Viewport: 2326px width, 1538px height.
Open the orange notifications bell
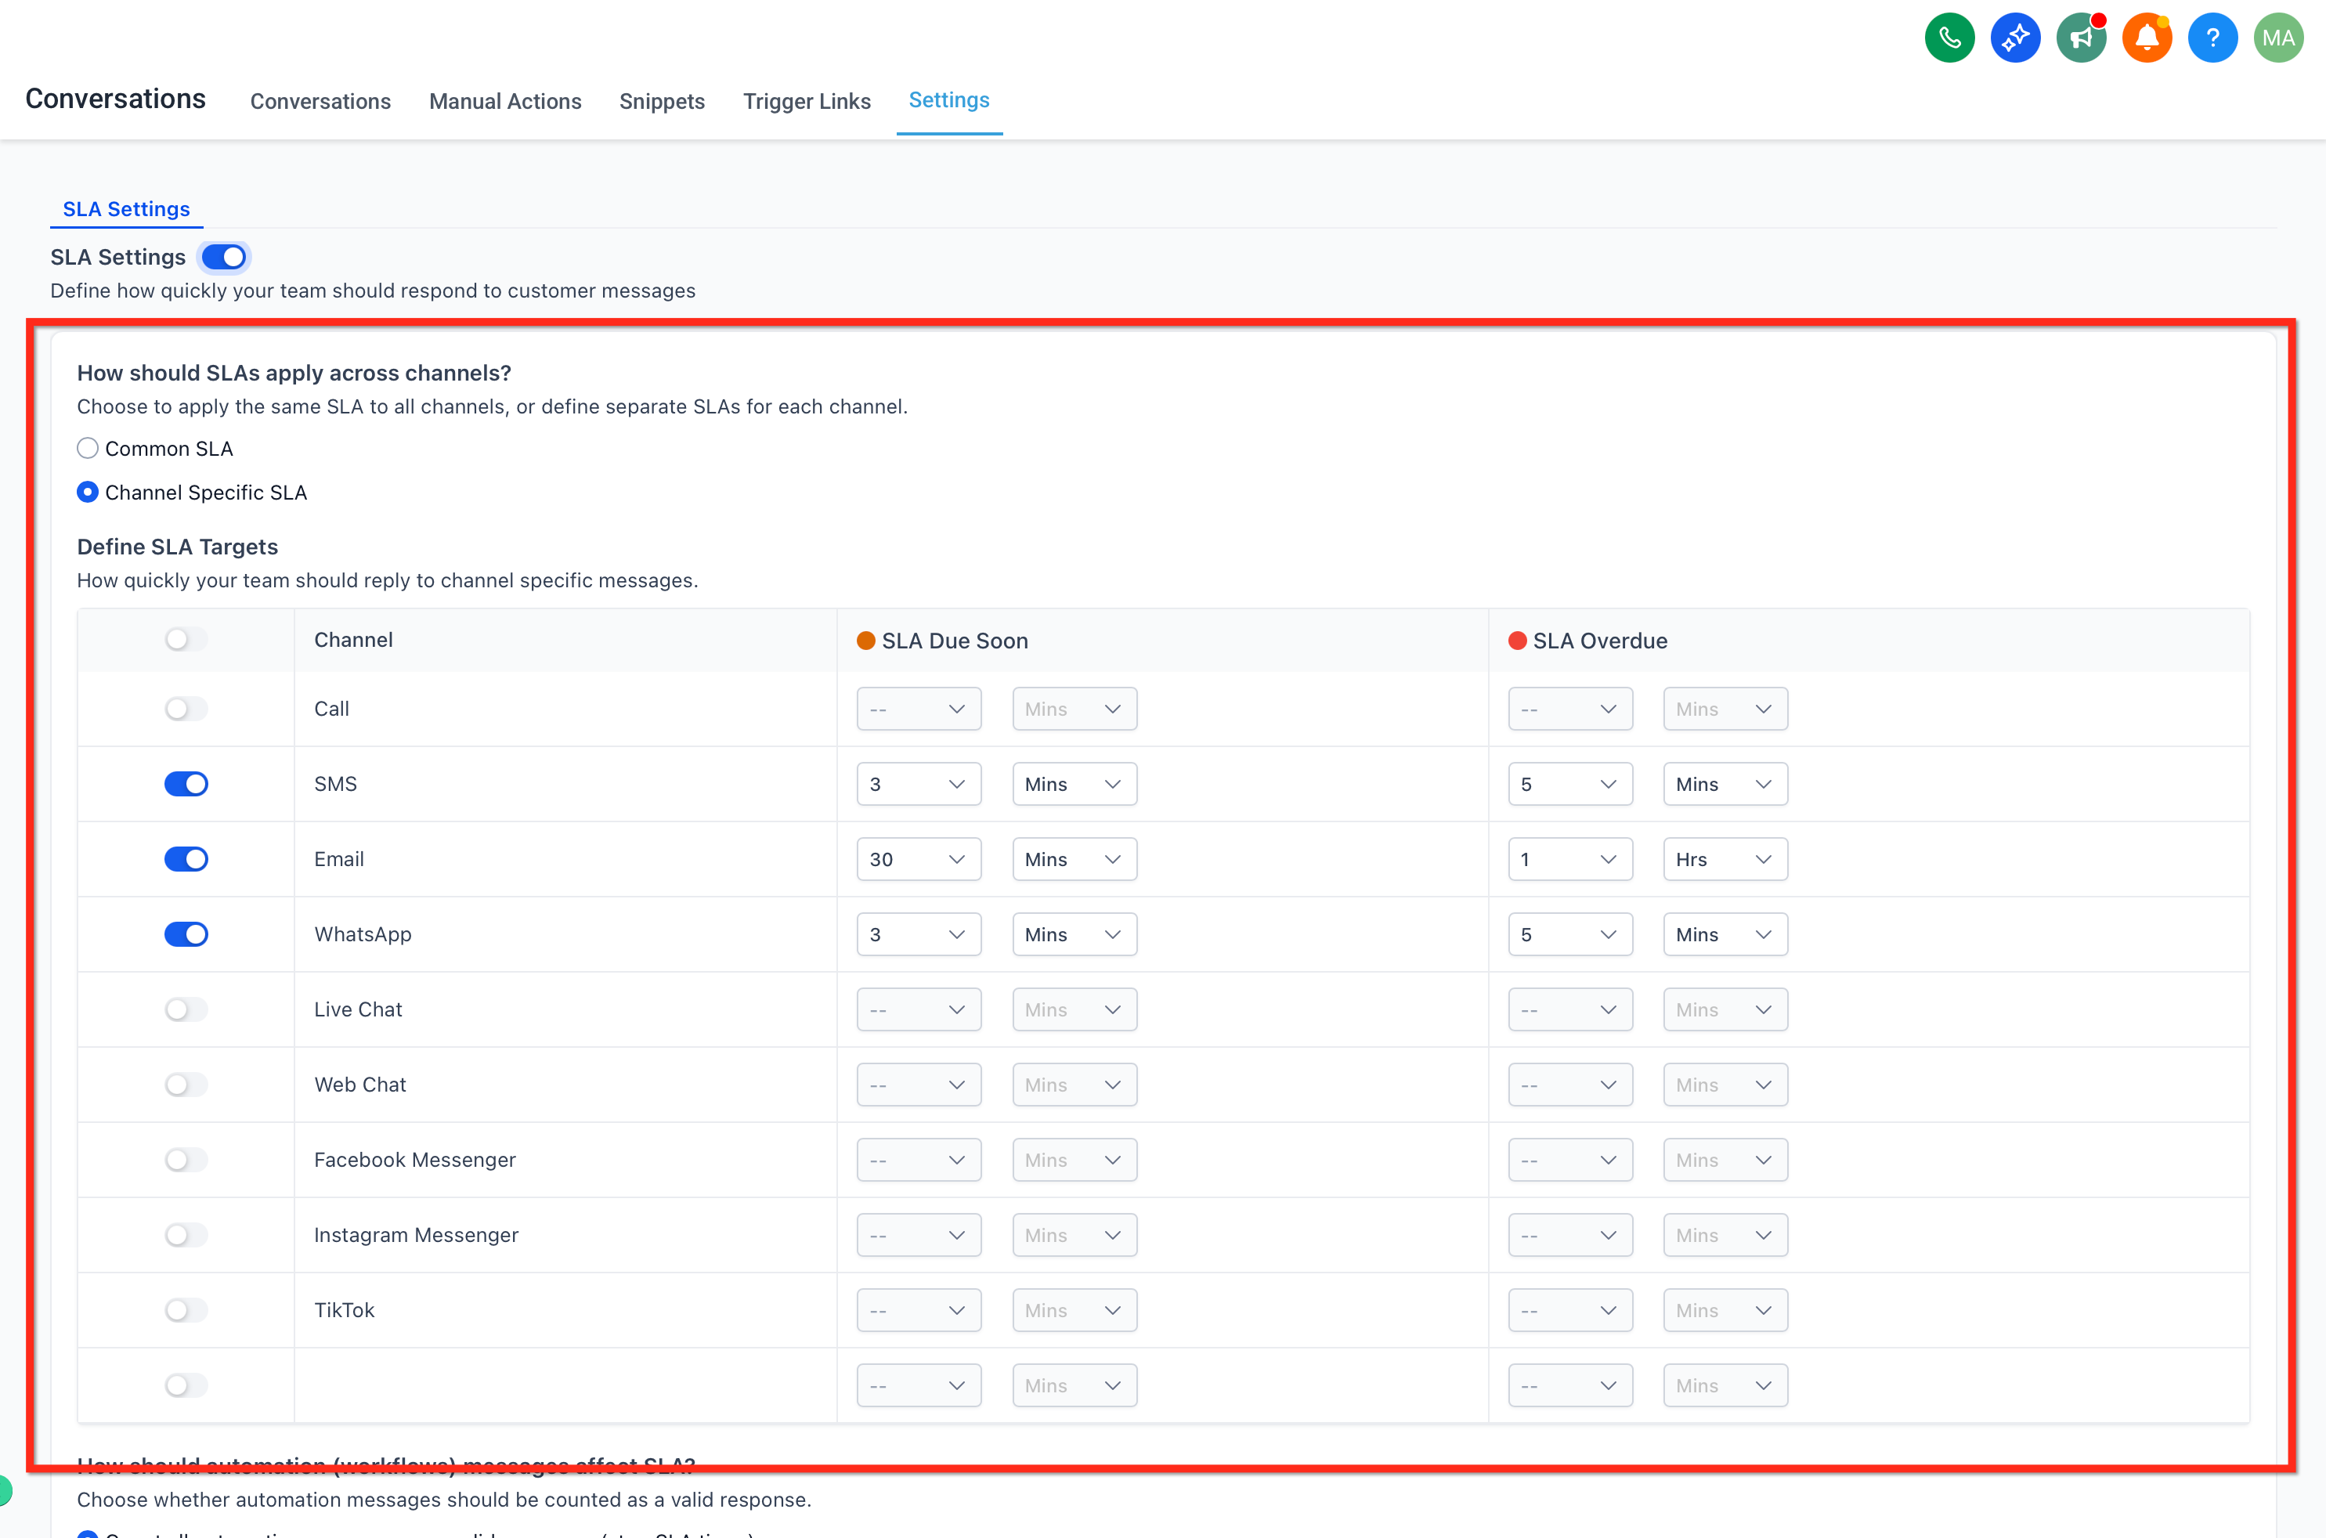[2147, 38]
